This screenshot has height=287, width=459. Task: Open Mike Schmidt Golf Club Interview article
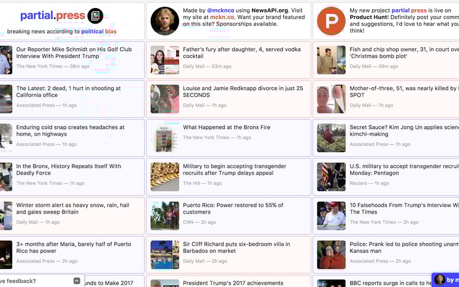pyautogui.click(x=74, y=53)
